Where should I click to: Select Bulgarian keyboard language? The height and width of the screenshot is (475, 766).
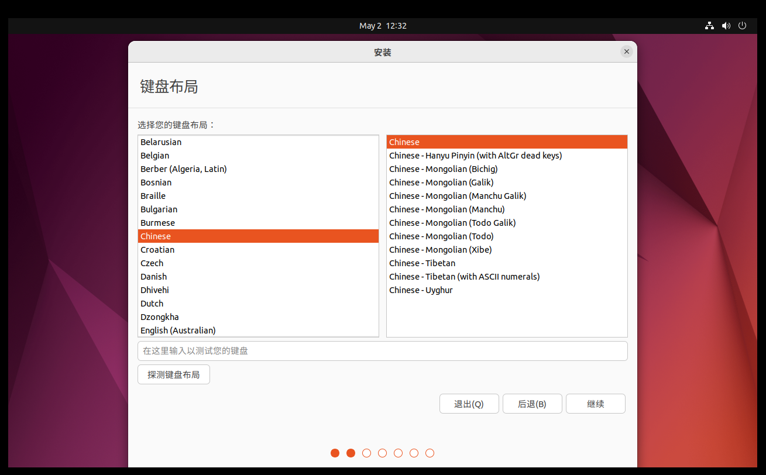(x=258, y=209)
